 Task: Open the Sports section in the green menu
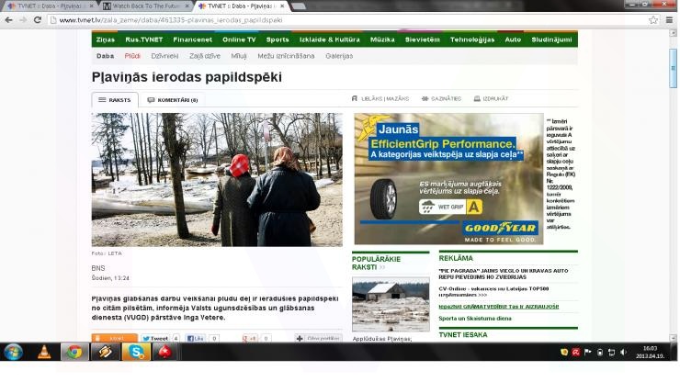[278, 39]
